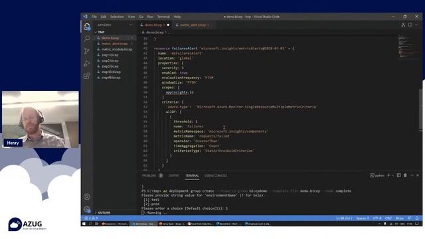Select the Terminal panel tab

coord(192,175)
